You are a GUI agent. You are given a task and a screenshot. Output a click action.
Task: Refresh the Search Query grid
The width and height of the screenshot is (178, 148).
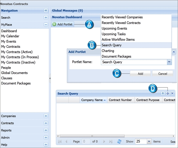[119, 141]
